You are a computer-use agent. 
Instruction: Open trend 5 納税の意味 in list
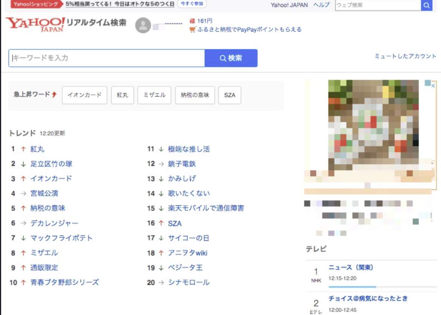[48, 208]
